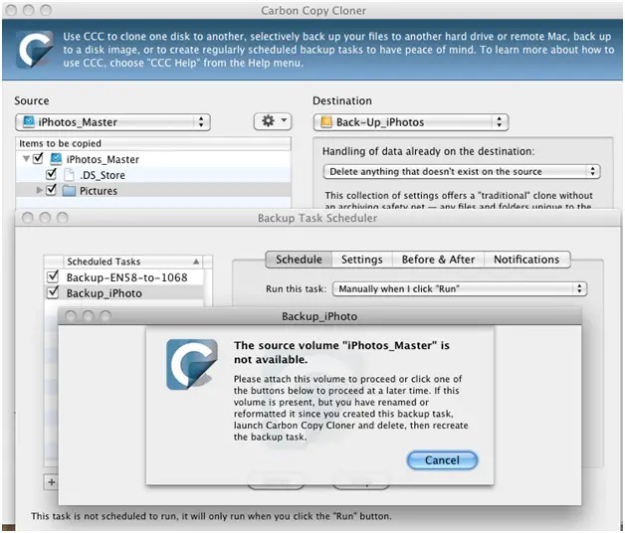This screenshot has height=533, width=625.
Task: Click the Pictures folder icon
Action: coord(69,190)
